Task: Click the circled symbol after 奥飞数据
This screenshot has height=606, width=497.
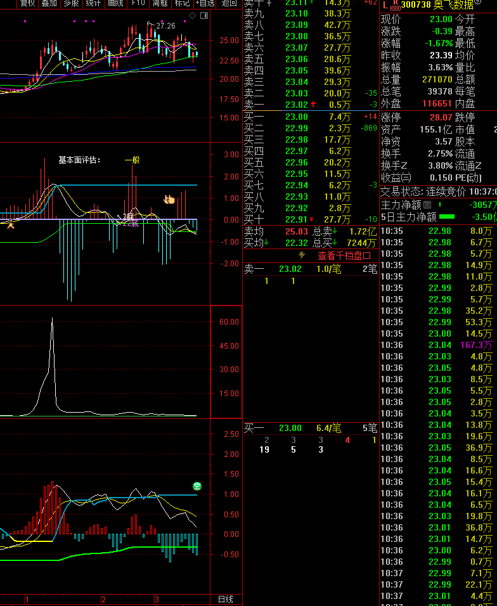Action: (478, 3)
